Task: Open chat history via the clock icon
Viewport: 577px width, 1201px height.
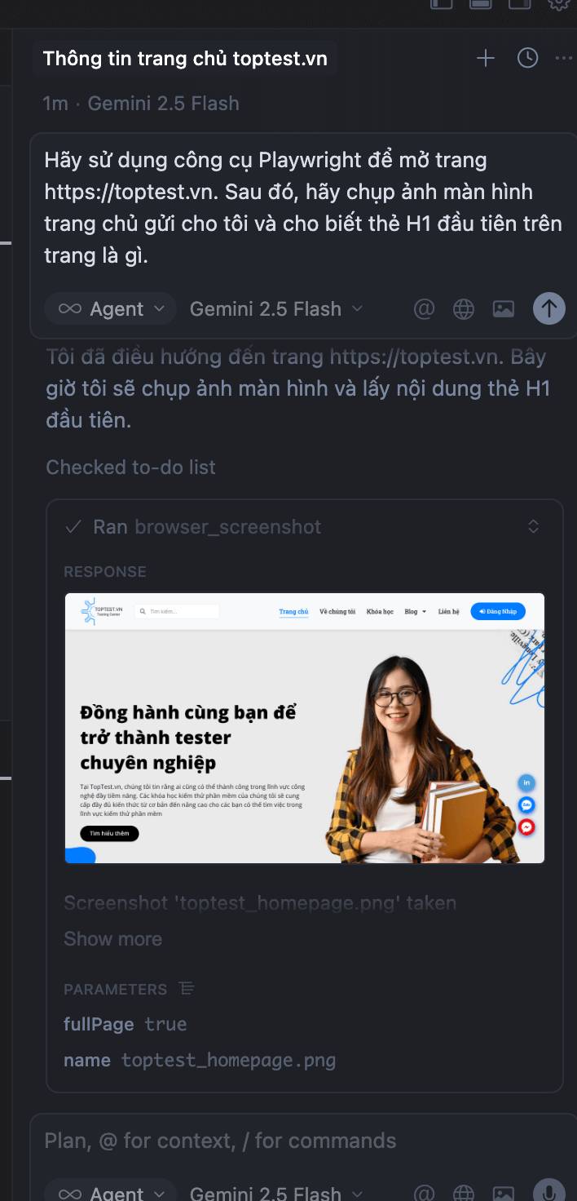Action: tap(528, 58)
